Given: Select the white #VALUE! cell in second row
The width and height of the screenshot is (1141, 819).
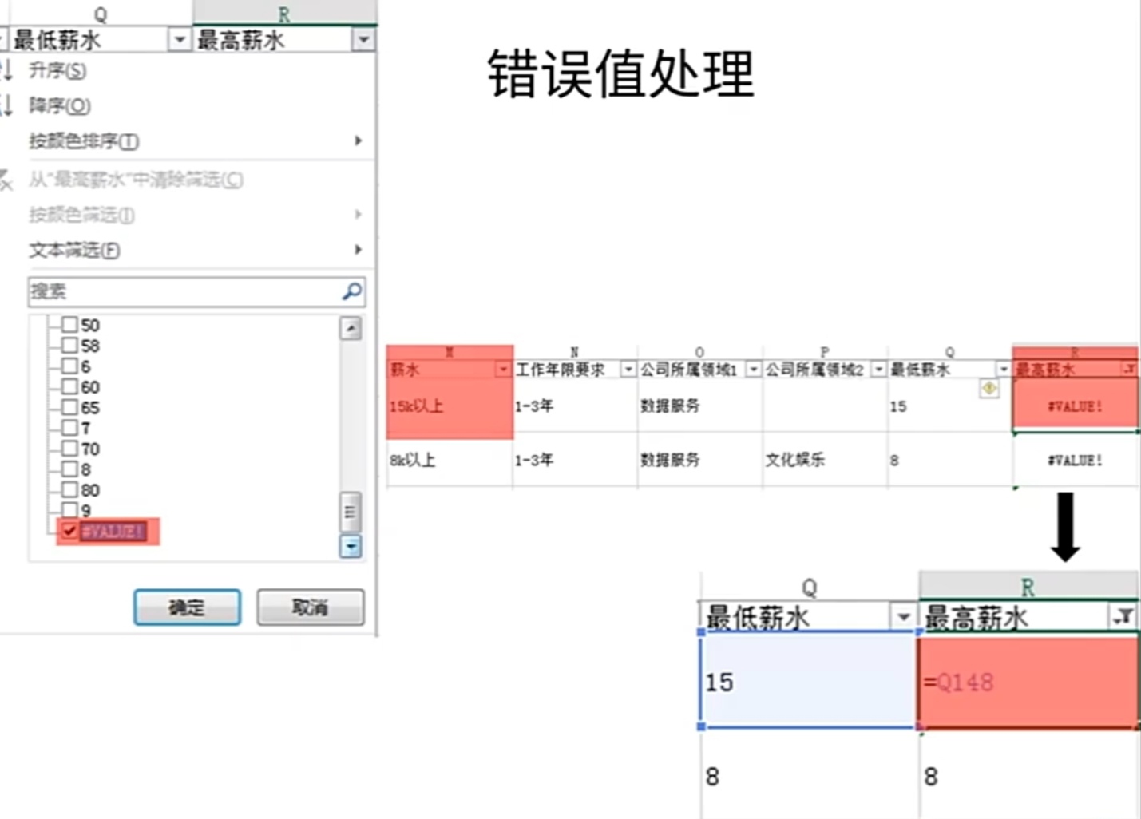Looking at the screenshot, I should click(1075, 461).
